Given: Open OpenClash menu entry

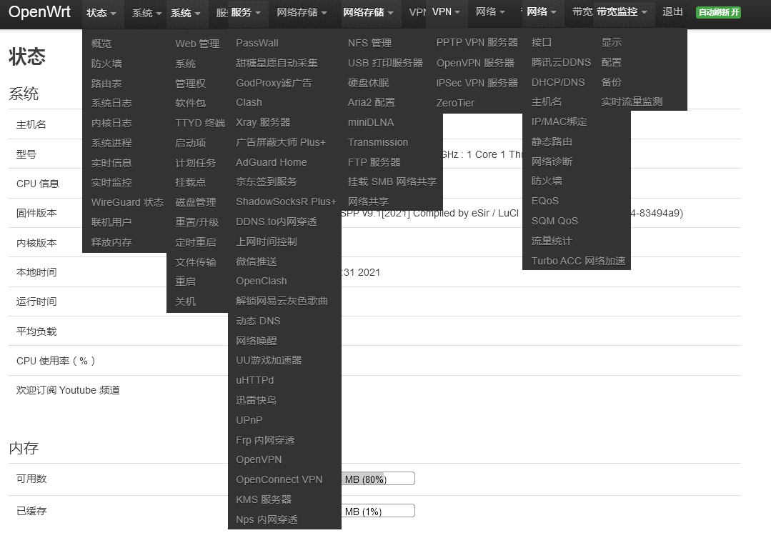Looking at the screenshot, I should [262, 281].
